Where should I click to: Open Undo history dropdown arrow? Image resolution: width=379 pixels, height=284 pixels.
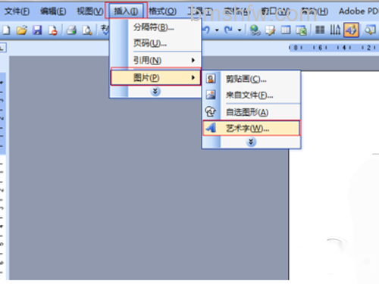[x=217, y=30]
